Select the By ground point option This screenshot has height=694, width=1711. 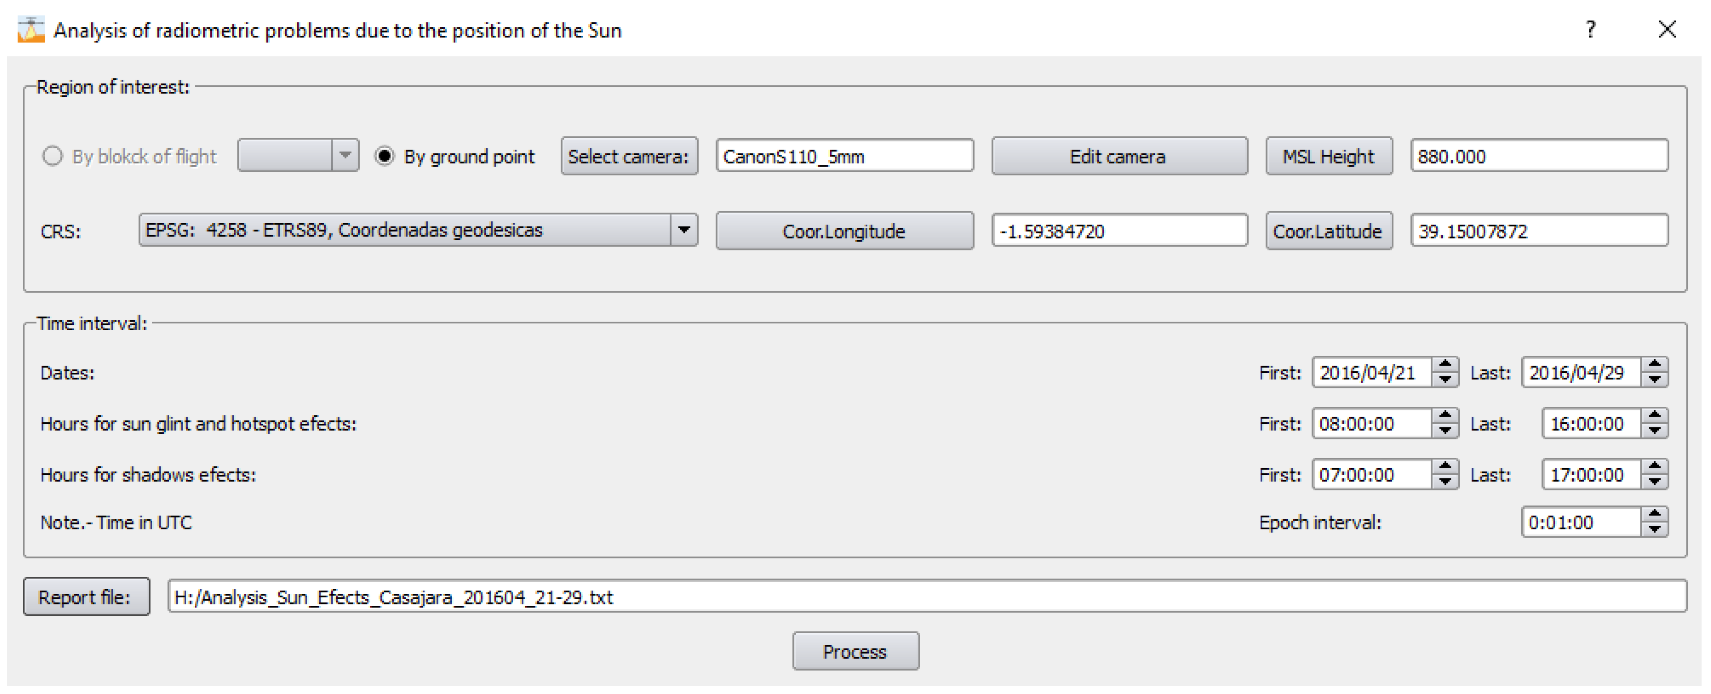click(385, 157)
